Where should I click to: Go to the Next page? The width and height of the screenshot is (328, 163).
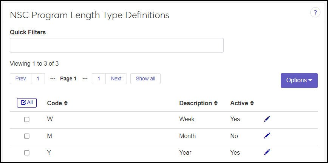[116, 78]
